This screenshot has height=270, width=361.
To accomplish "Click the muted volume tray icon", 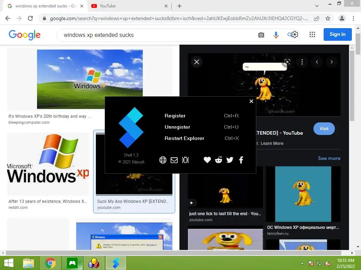I will [328, 263].
